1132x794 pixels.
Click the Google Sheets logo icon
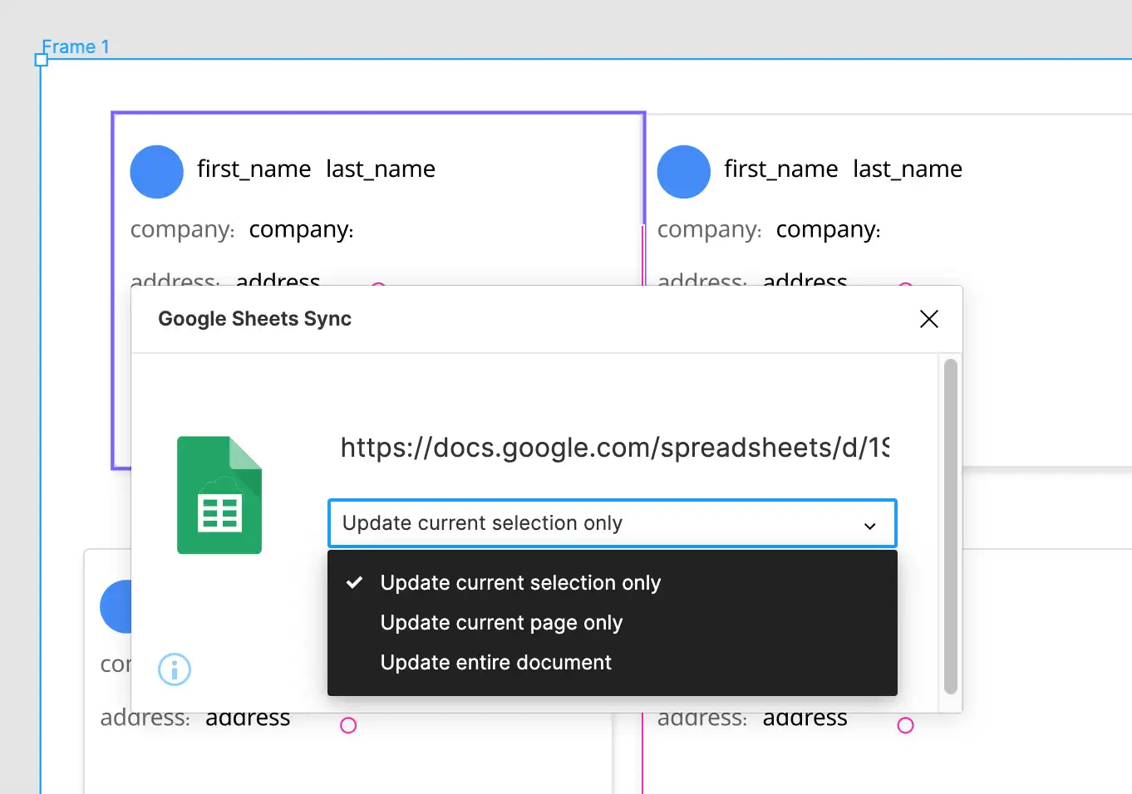pyautogui.click(x=219, y=494)
